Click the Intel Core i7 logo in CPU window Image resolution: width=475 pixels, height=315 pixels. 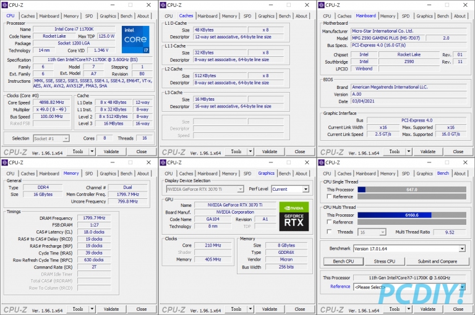click(135, 40)
